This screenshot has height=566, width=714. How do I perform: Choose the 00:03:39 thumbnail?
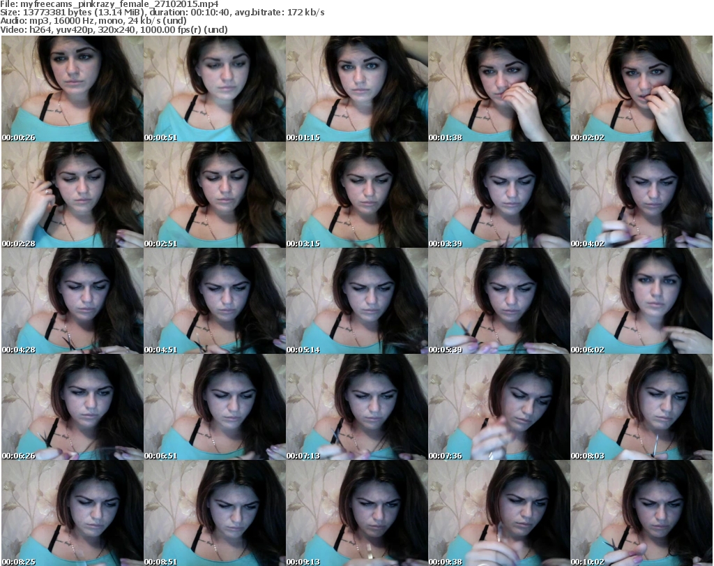pyautogui.click(x=499, y=195)
